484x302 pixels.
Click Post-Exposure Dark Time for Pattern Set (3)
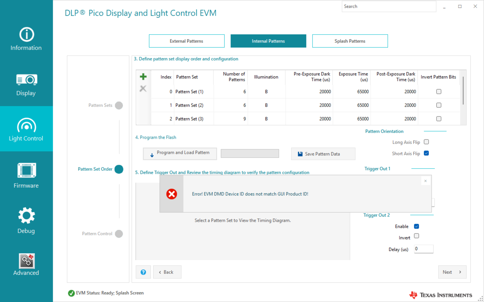coord(410,119)
